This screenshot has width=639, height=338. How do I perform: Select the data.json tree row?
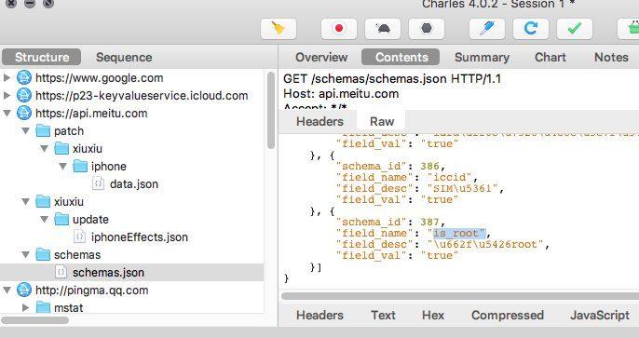pyautogui.click(x=132, y=184)
